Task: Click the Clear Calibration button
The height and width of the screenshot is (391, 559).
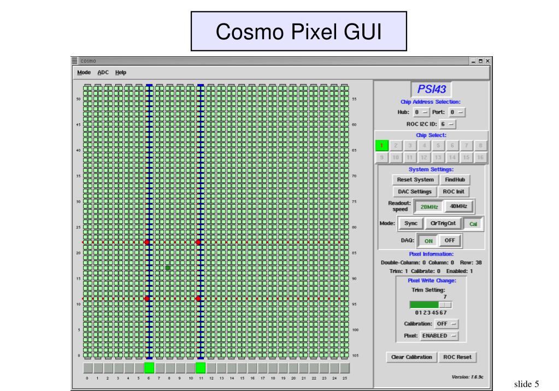Action: pyautogui.click(x=411, y=357)
